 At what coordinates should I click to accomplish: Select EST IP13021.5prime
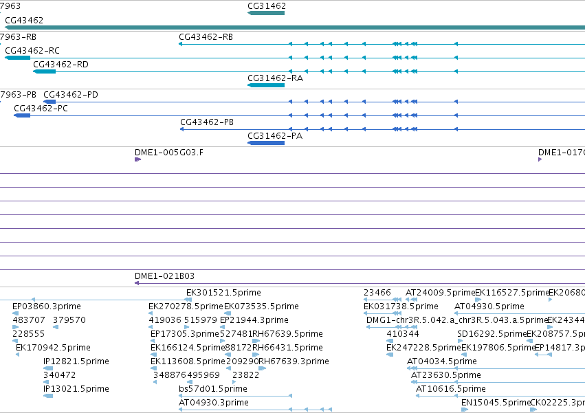point(76,389)
